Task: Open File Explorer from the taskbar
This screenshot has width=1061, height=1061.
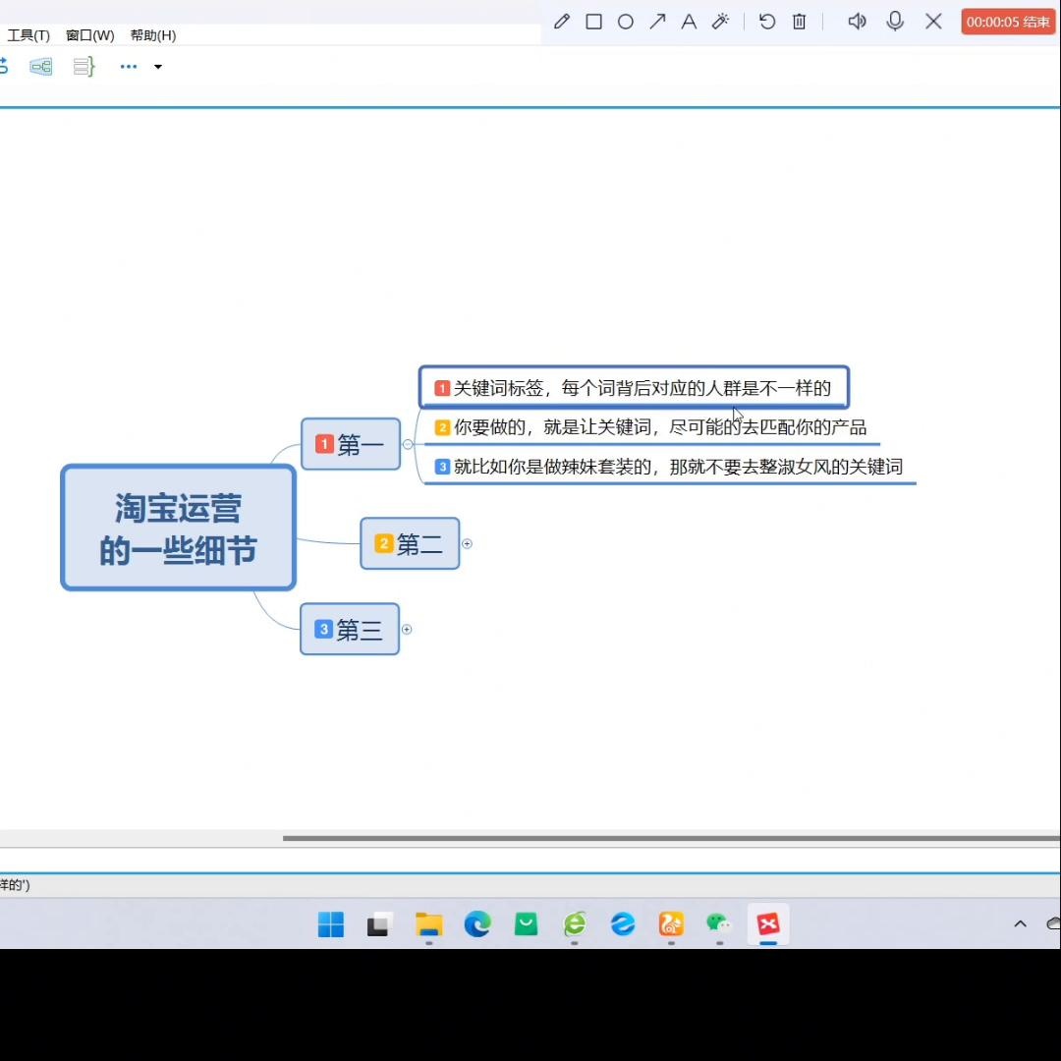Action: tap(429, 924)
